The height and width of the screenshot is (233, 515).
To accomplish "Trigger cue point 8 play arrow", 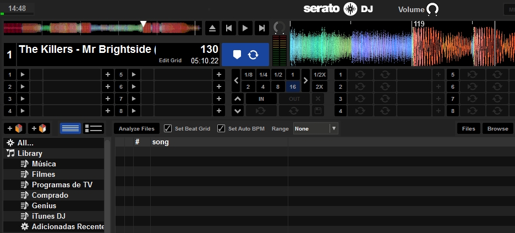I will [x=134, y=111].
